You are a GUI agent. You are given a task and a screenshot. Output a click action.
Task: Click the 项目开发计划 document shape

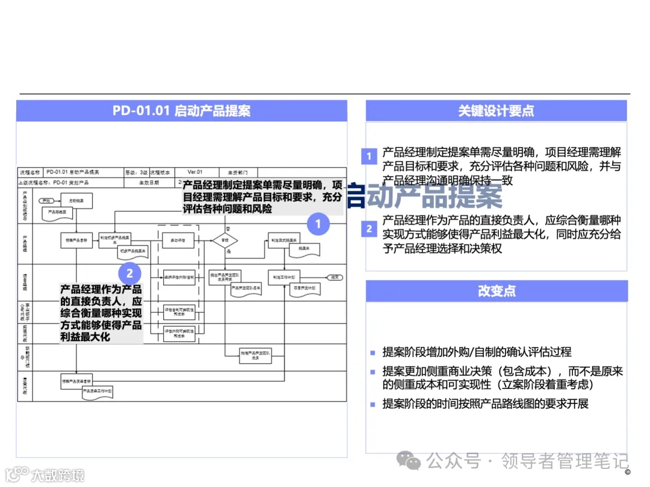coord(306,289)
